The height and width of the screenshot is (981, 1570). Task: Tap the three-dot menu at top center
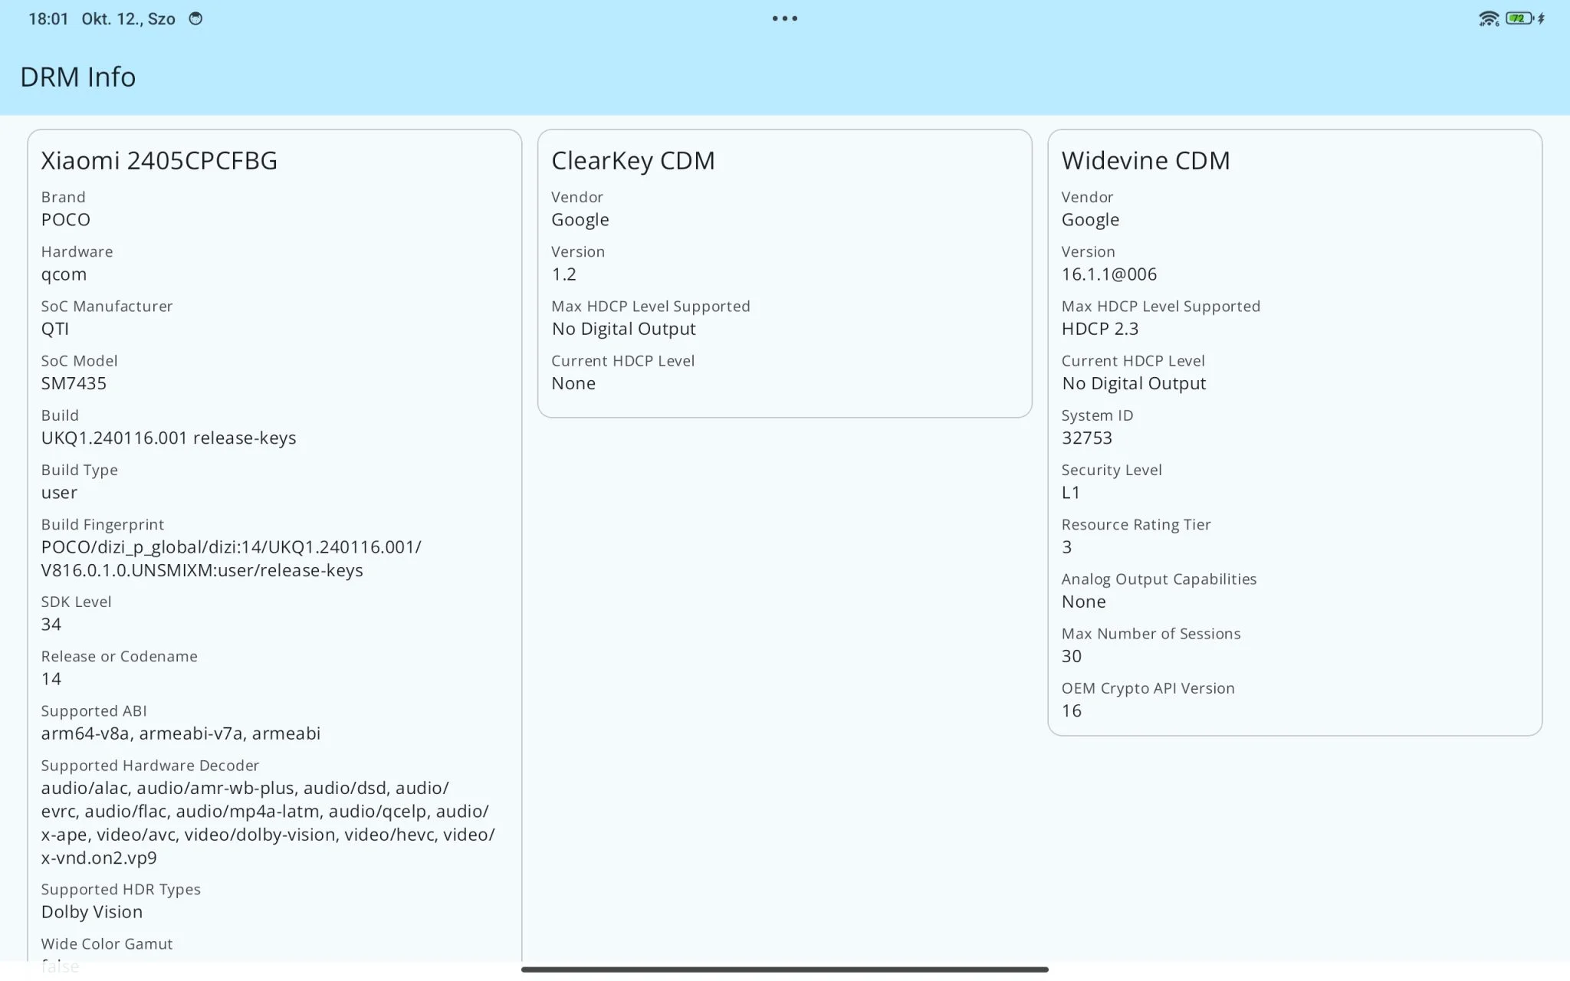pyautogui.click(x=784, y=18)
